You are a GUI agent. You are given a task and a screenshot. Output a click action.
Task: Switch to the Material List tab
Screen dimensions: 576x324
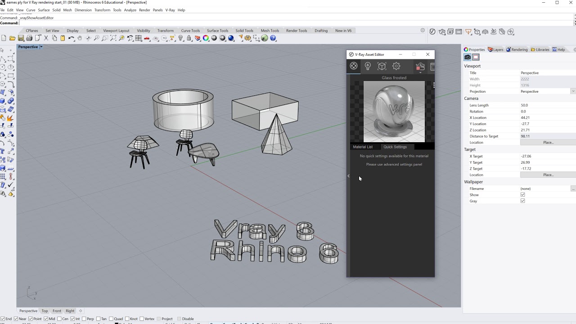[363, 147]
